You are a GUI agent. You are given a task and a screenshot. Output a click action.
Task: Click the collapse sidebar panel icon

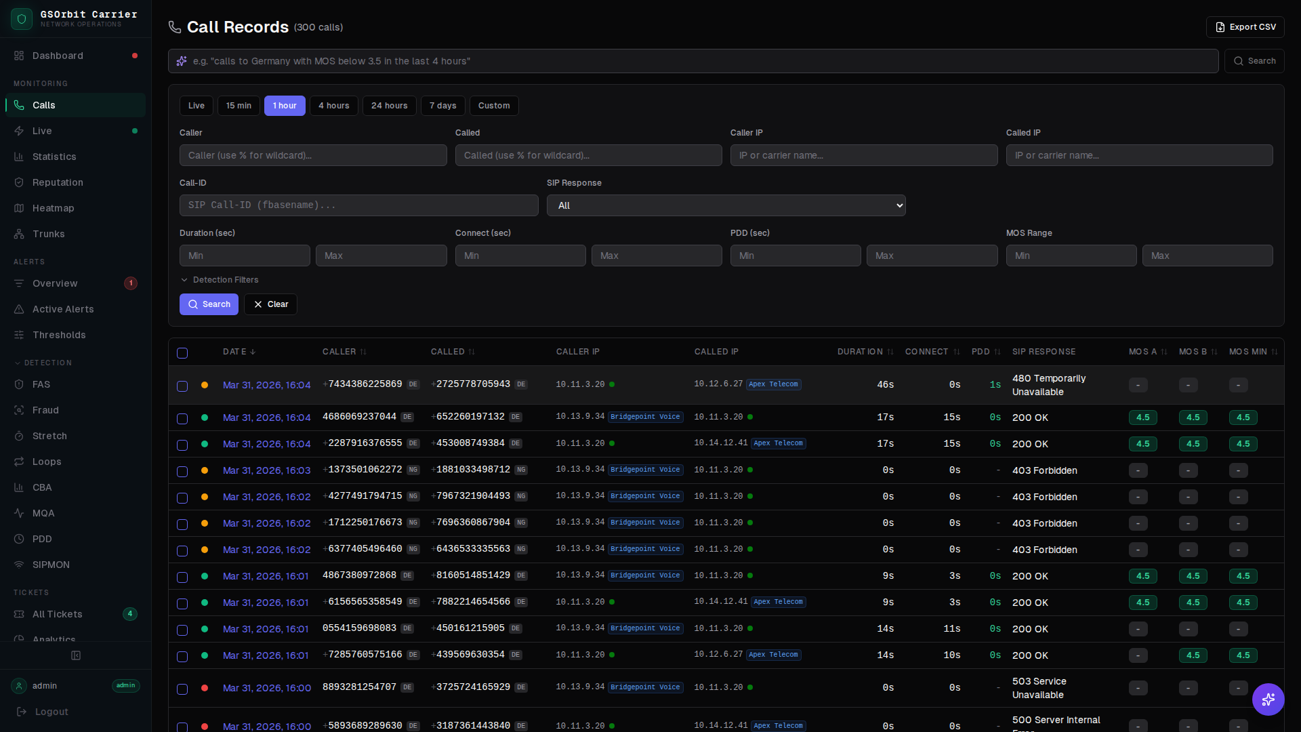coord(76,655)
